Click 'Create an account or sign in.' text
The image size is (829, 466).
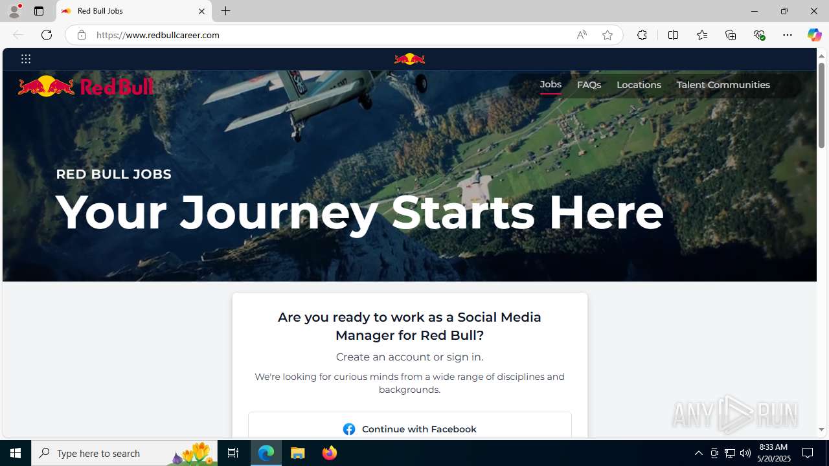[x=409, y=357]
